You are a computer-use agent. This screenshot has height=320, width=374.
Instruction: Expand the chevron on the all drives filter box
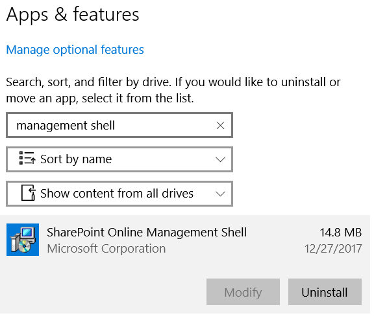220,194
